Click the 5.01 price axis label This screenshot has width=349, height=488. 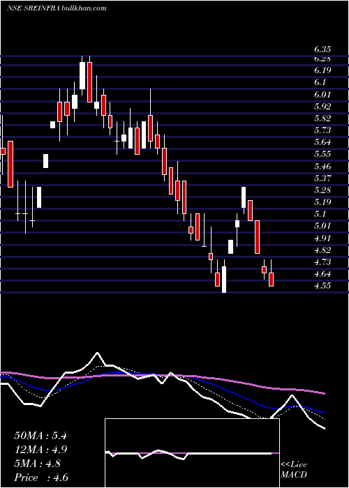[322, 226]
